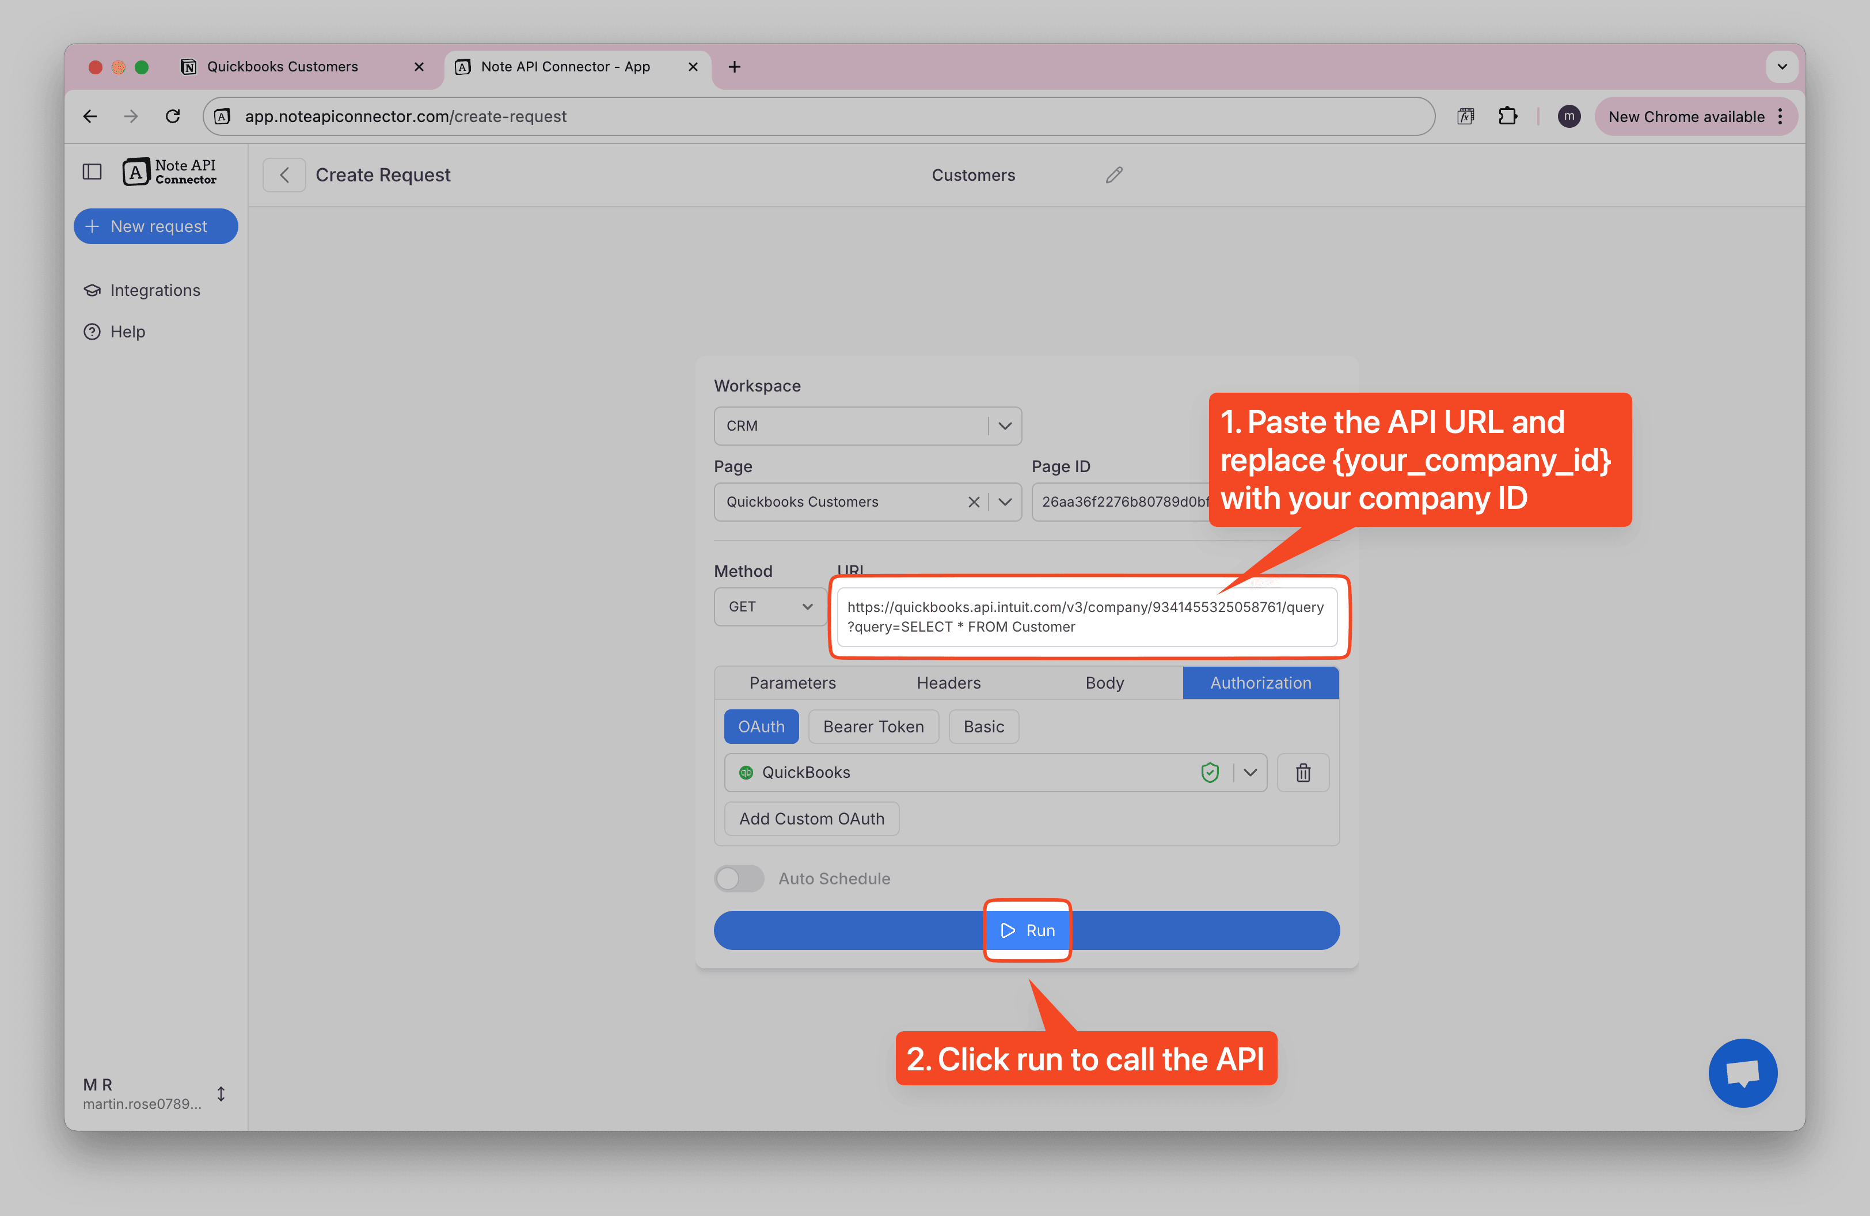Click the browser back arrow
This screenshot has width=1870, height=1216.
tap(90, 116)
